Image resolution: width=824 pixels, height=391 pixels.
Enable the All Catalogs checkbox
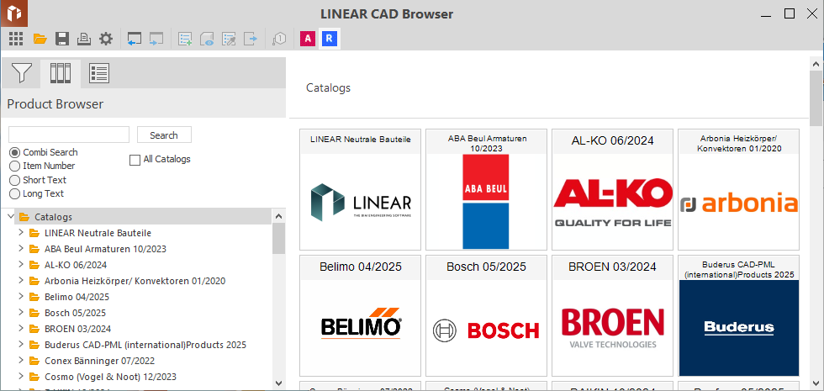[x=135, y=160]
